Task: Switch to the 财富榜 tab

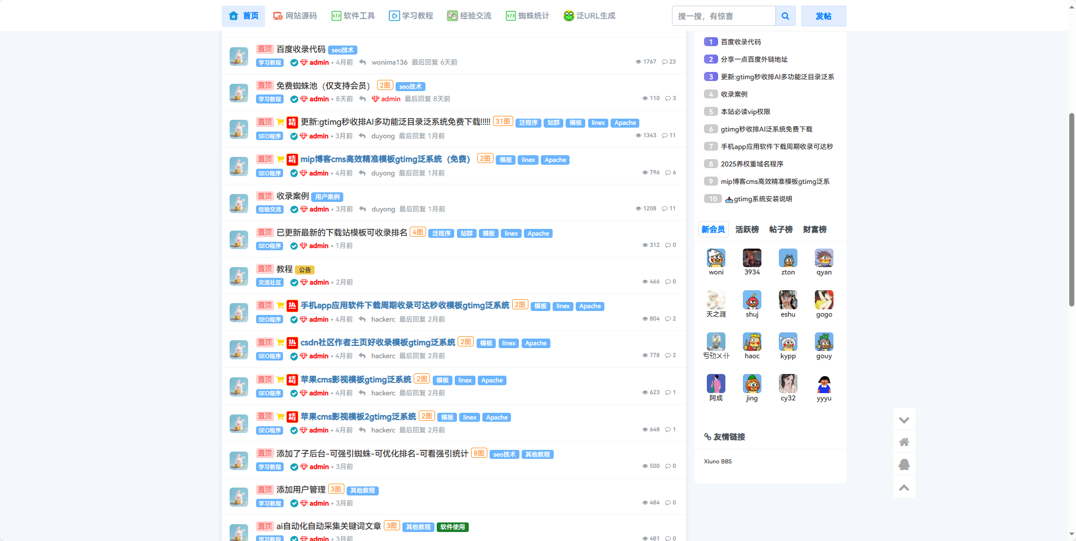Action: click(x=814, y=229)
